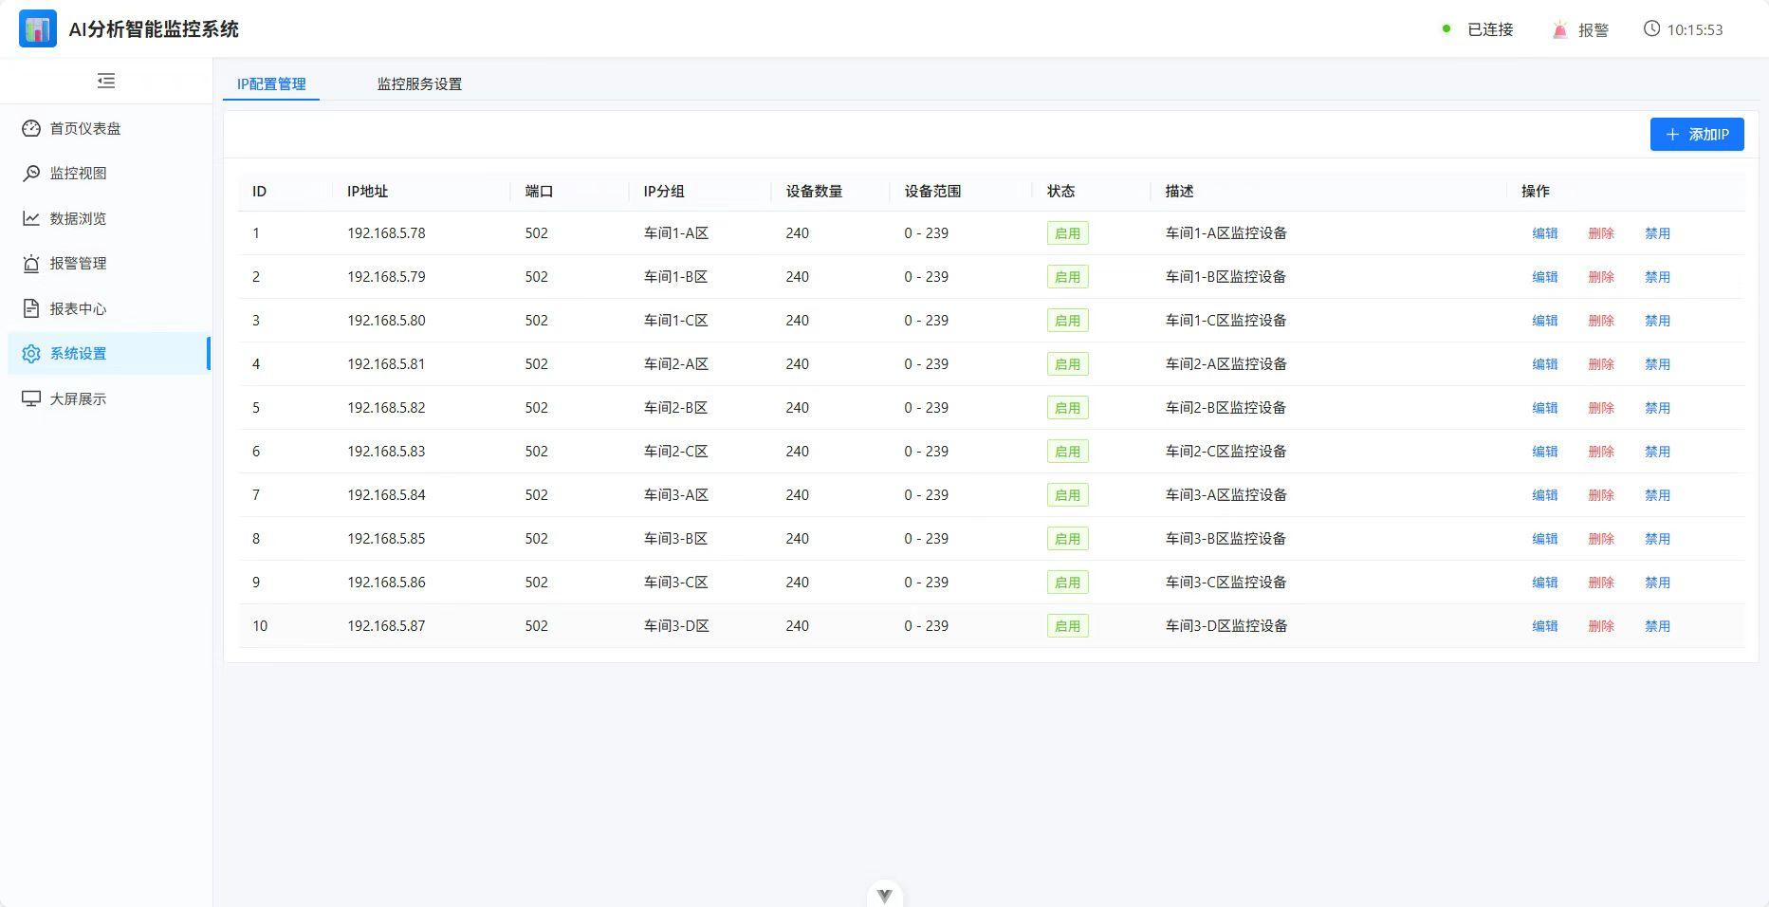The height and width of the screenshot is (907, 1769).
Task: Disable the 车间2-B区 entry
Action: click(1657, 408)
